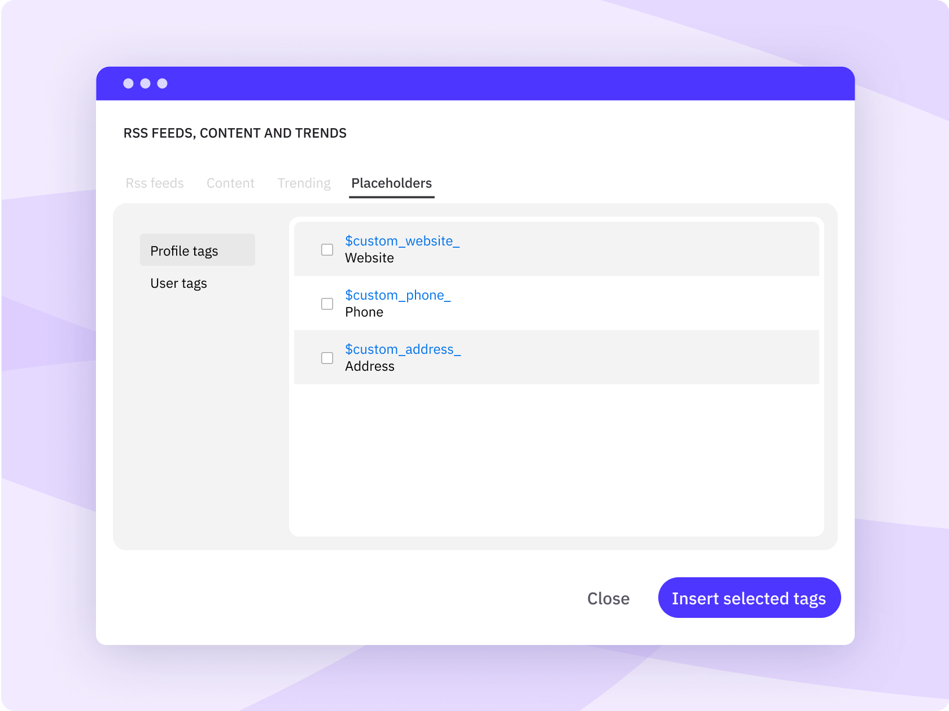Click the $custom_address_ tag link
Viewport: 949px width, 711px height.
tap(403, 349)
